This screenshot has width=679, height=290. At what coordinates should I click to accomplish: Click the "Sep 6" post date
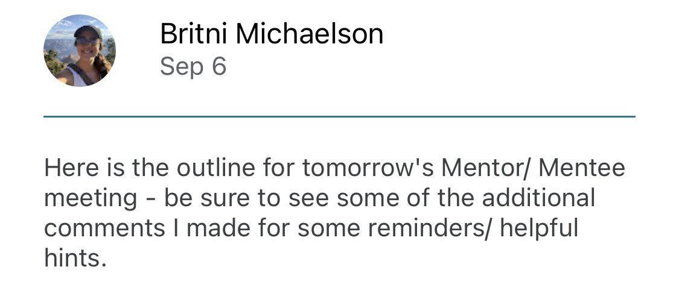(193, 66)
